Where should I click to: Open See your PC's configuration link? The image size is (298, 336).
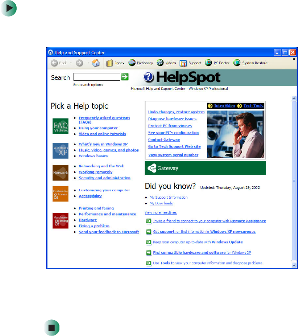[173, 133]
